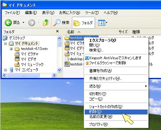Viewport: 161px width, 130px height.
Task: Select マイ ドキュメント folder icon in tree
Action: point(11,43)
